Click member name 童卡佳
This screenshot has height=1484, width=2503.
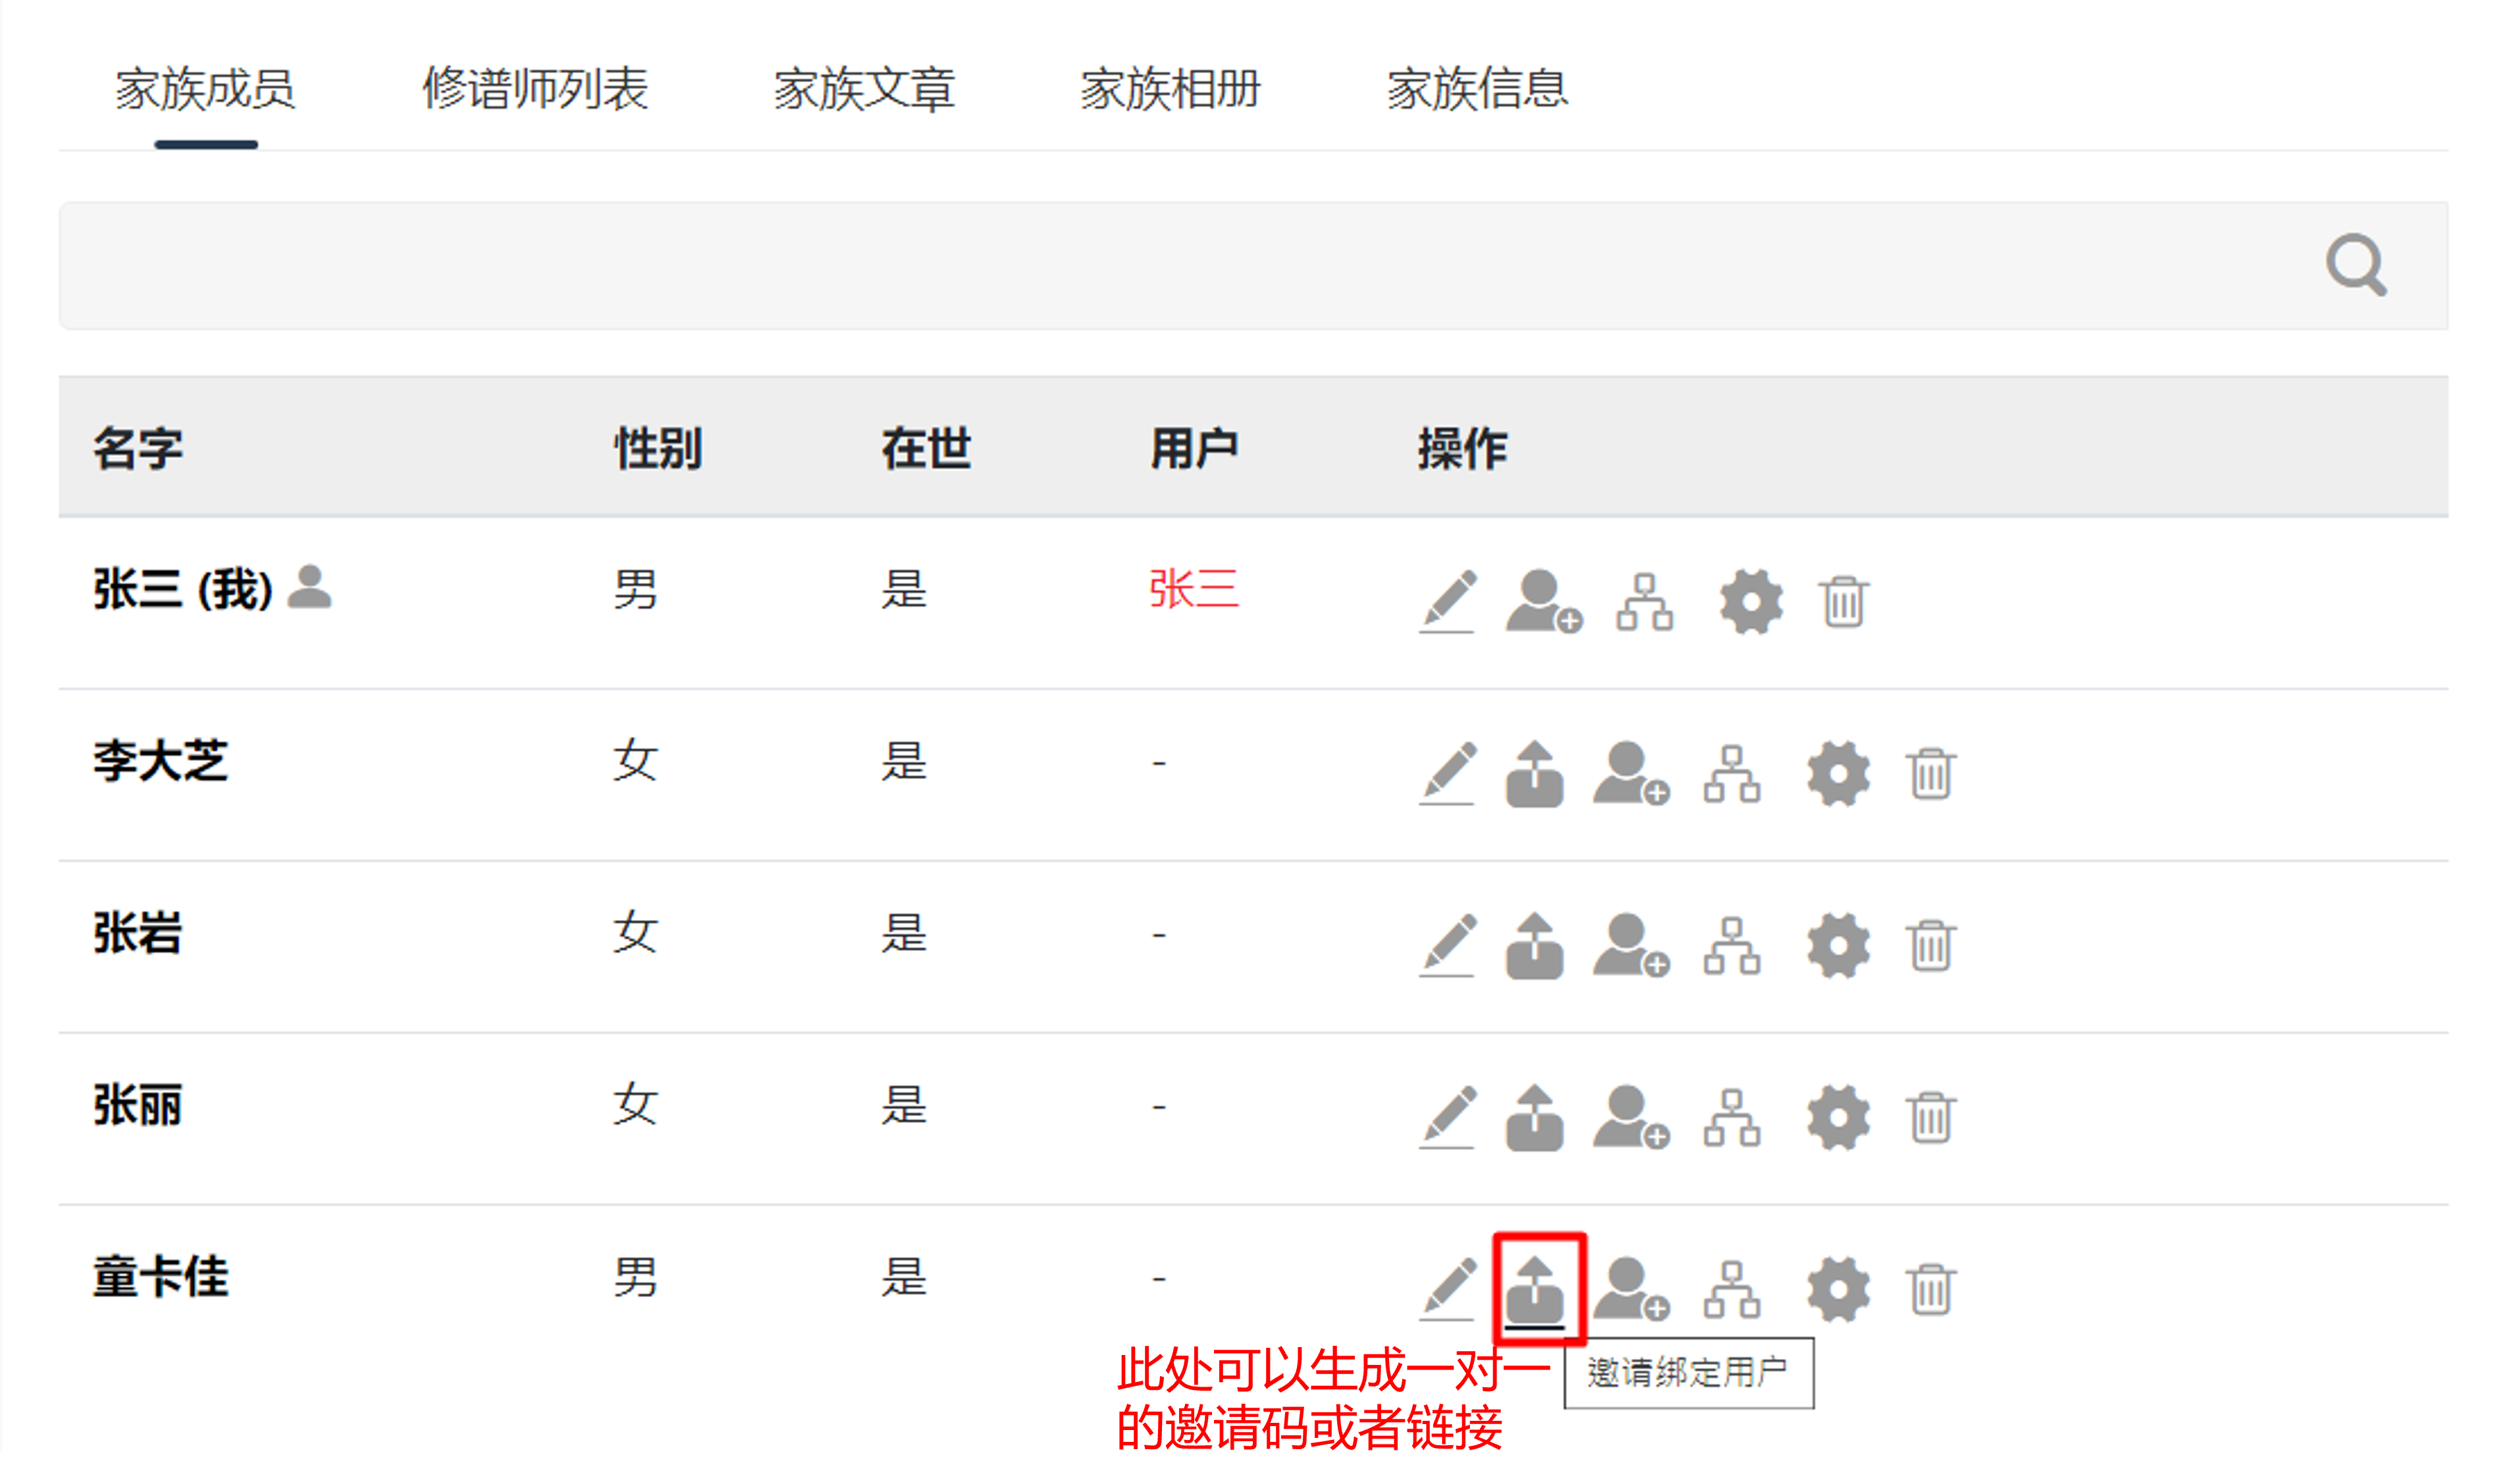coord(160,1277)
